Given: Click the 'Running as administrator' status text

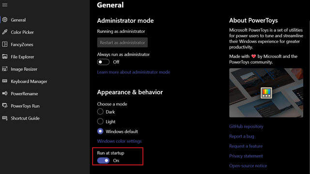Looking at the screenshot, I should click(121, 31).
